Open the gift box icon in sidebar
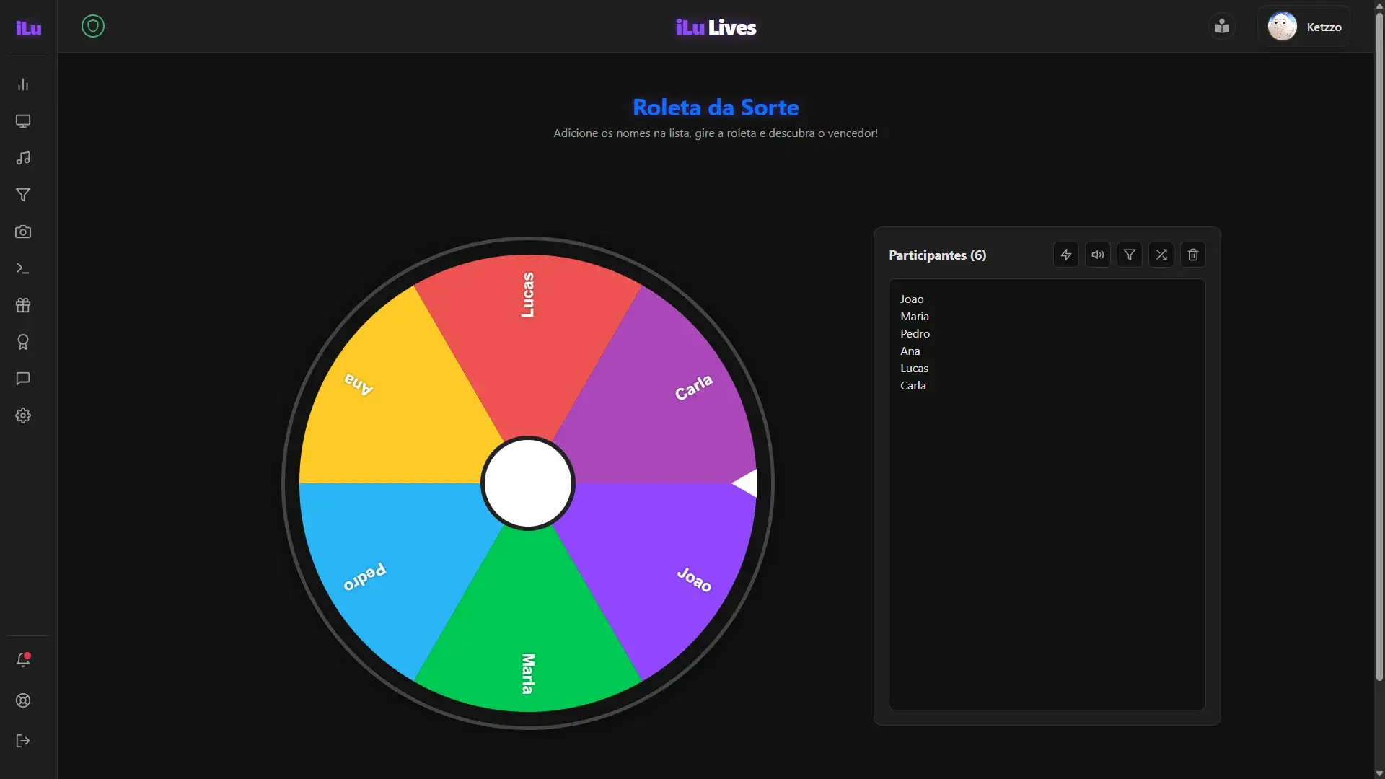Screen dimensions: 1385x779 point(23,305)
